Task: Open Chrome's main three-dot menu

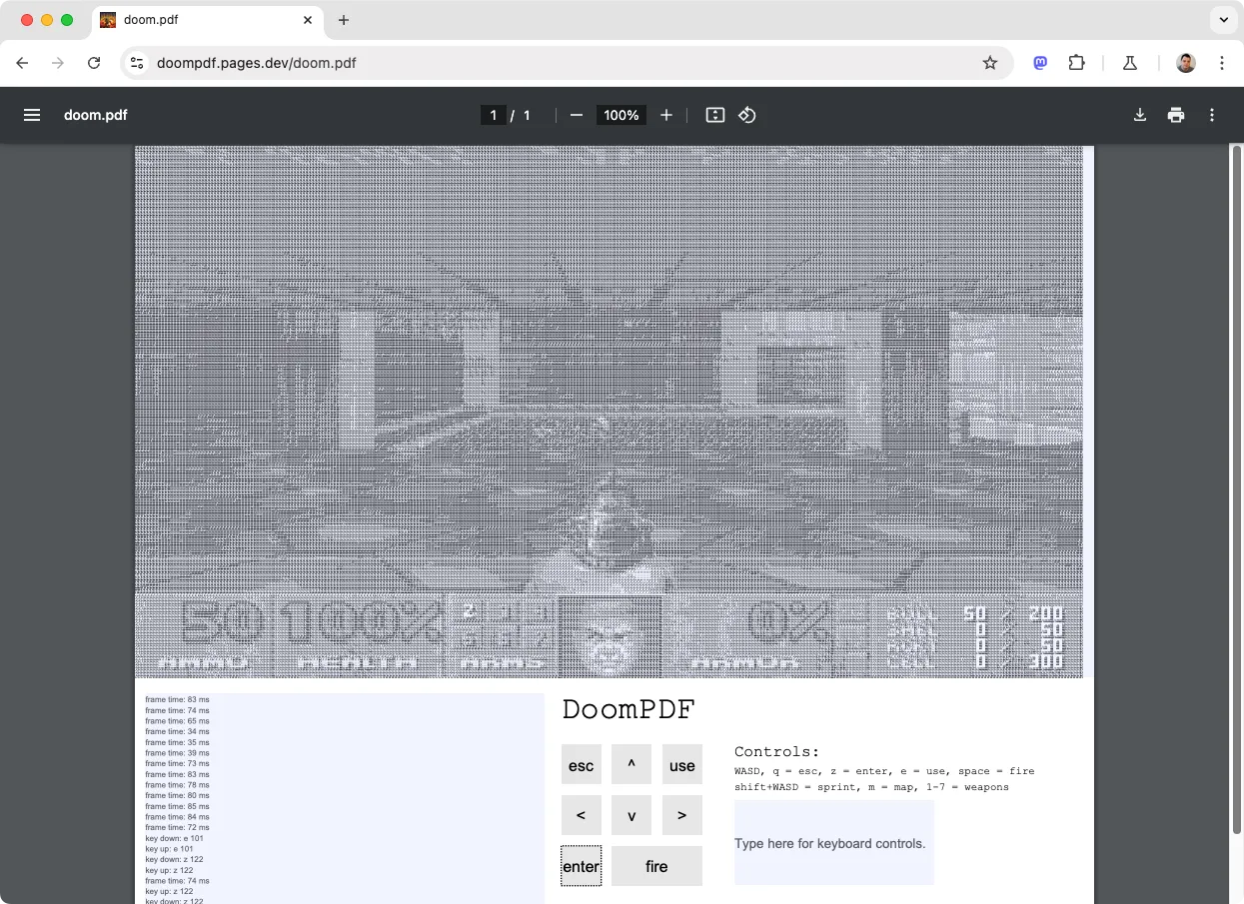Action: click(x=1222, y=62)
